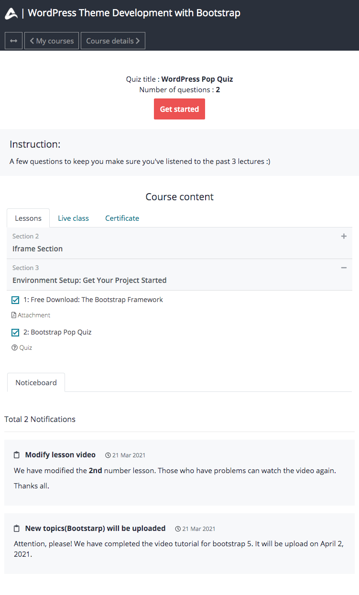Switch to the Live class tab
The width and height of the screenshot is (359, 595).
[x=73, y=218]
